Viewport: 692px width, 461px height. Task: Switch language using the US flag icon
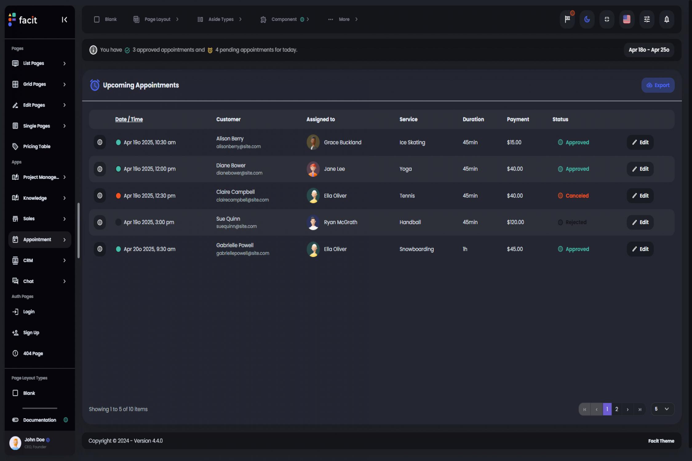coord(627,19)
